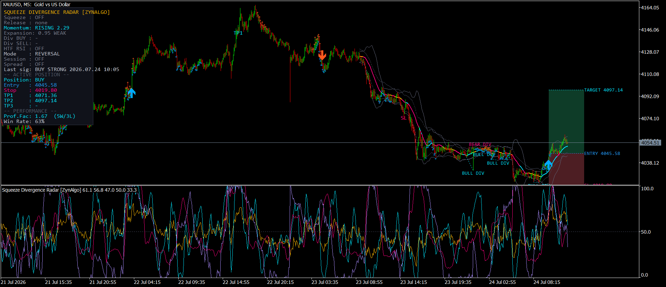This screenshot has width=666, height=287.
Task: Select the green target profit zone
Action: (566, 122)
